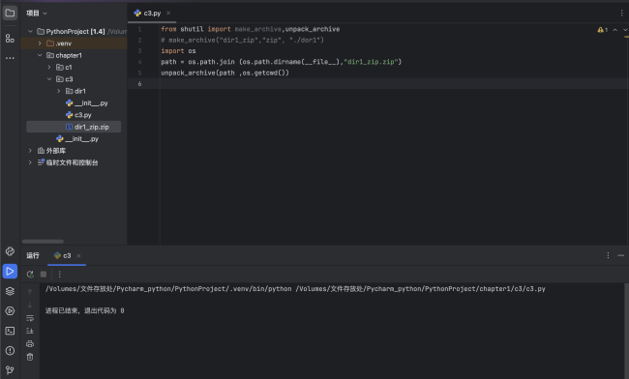Open the Python Packages tool window icon

pyautogui.click(x=10, y=251)
